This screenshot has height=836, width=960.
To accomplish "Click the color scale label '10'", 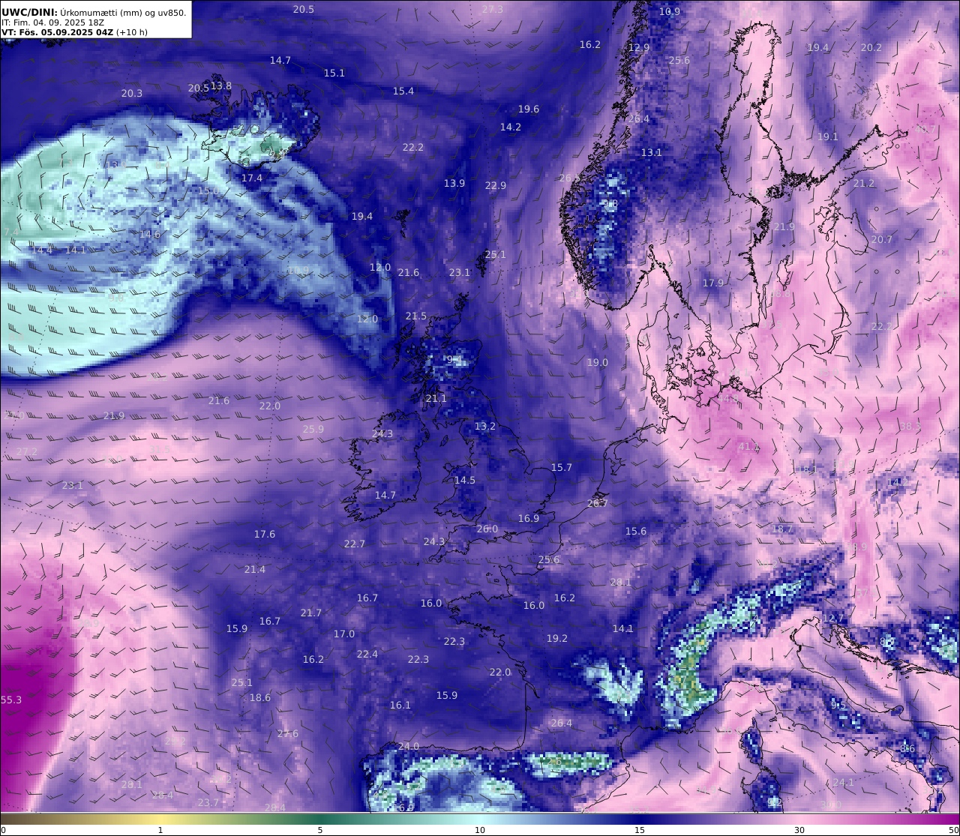I will [x=480, y=830].
